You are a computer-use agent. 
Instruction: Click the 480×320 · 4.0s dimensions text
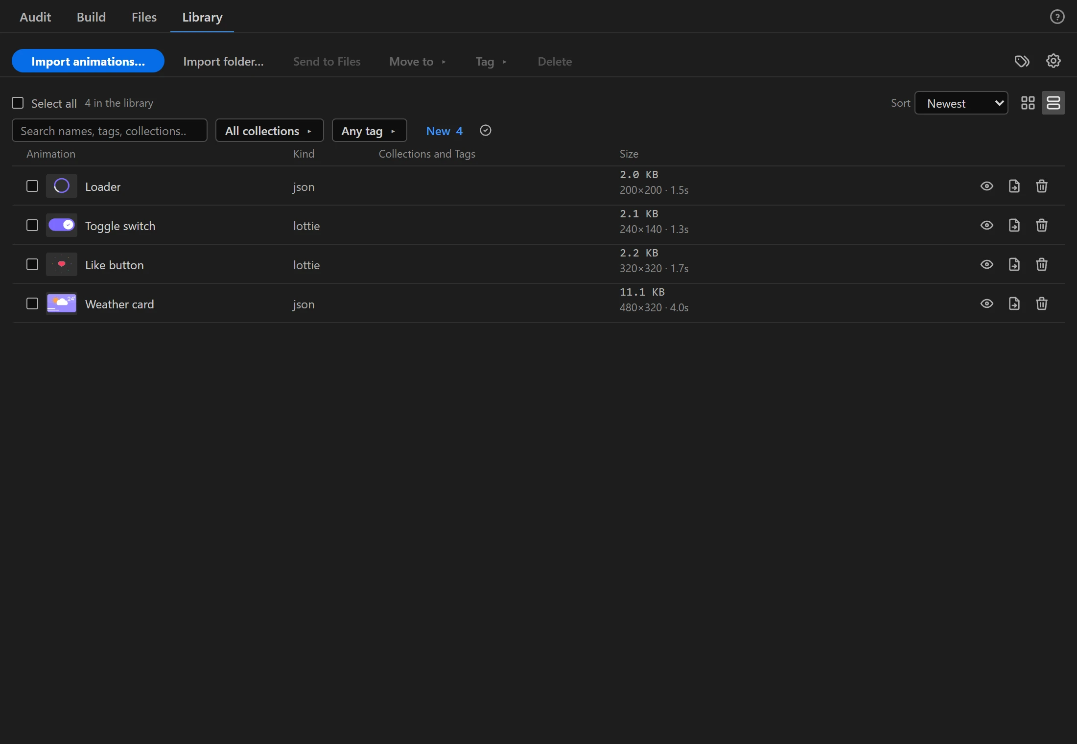[654, 307]
